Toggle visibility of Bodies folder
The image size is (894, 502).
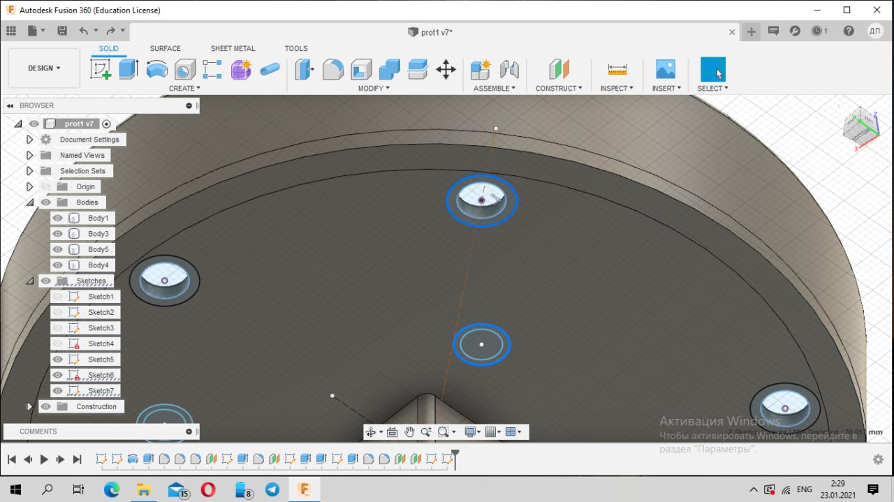46,202
